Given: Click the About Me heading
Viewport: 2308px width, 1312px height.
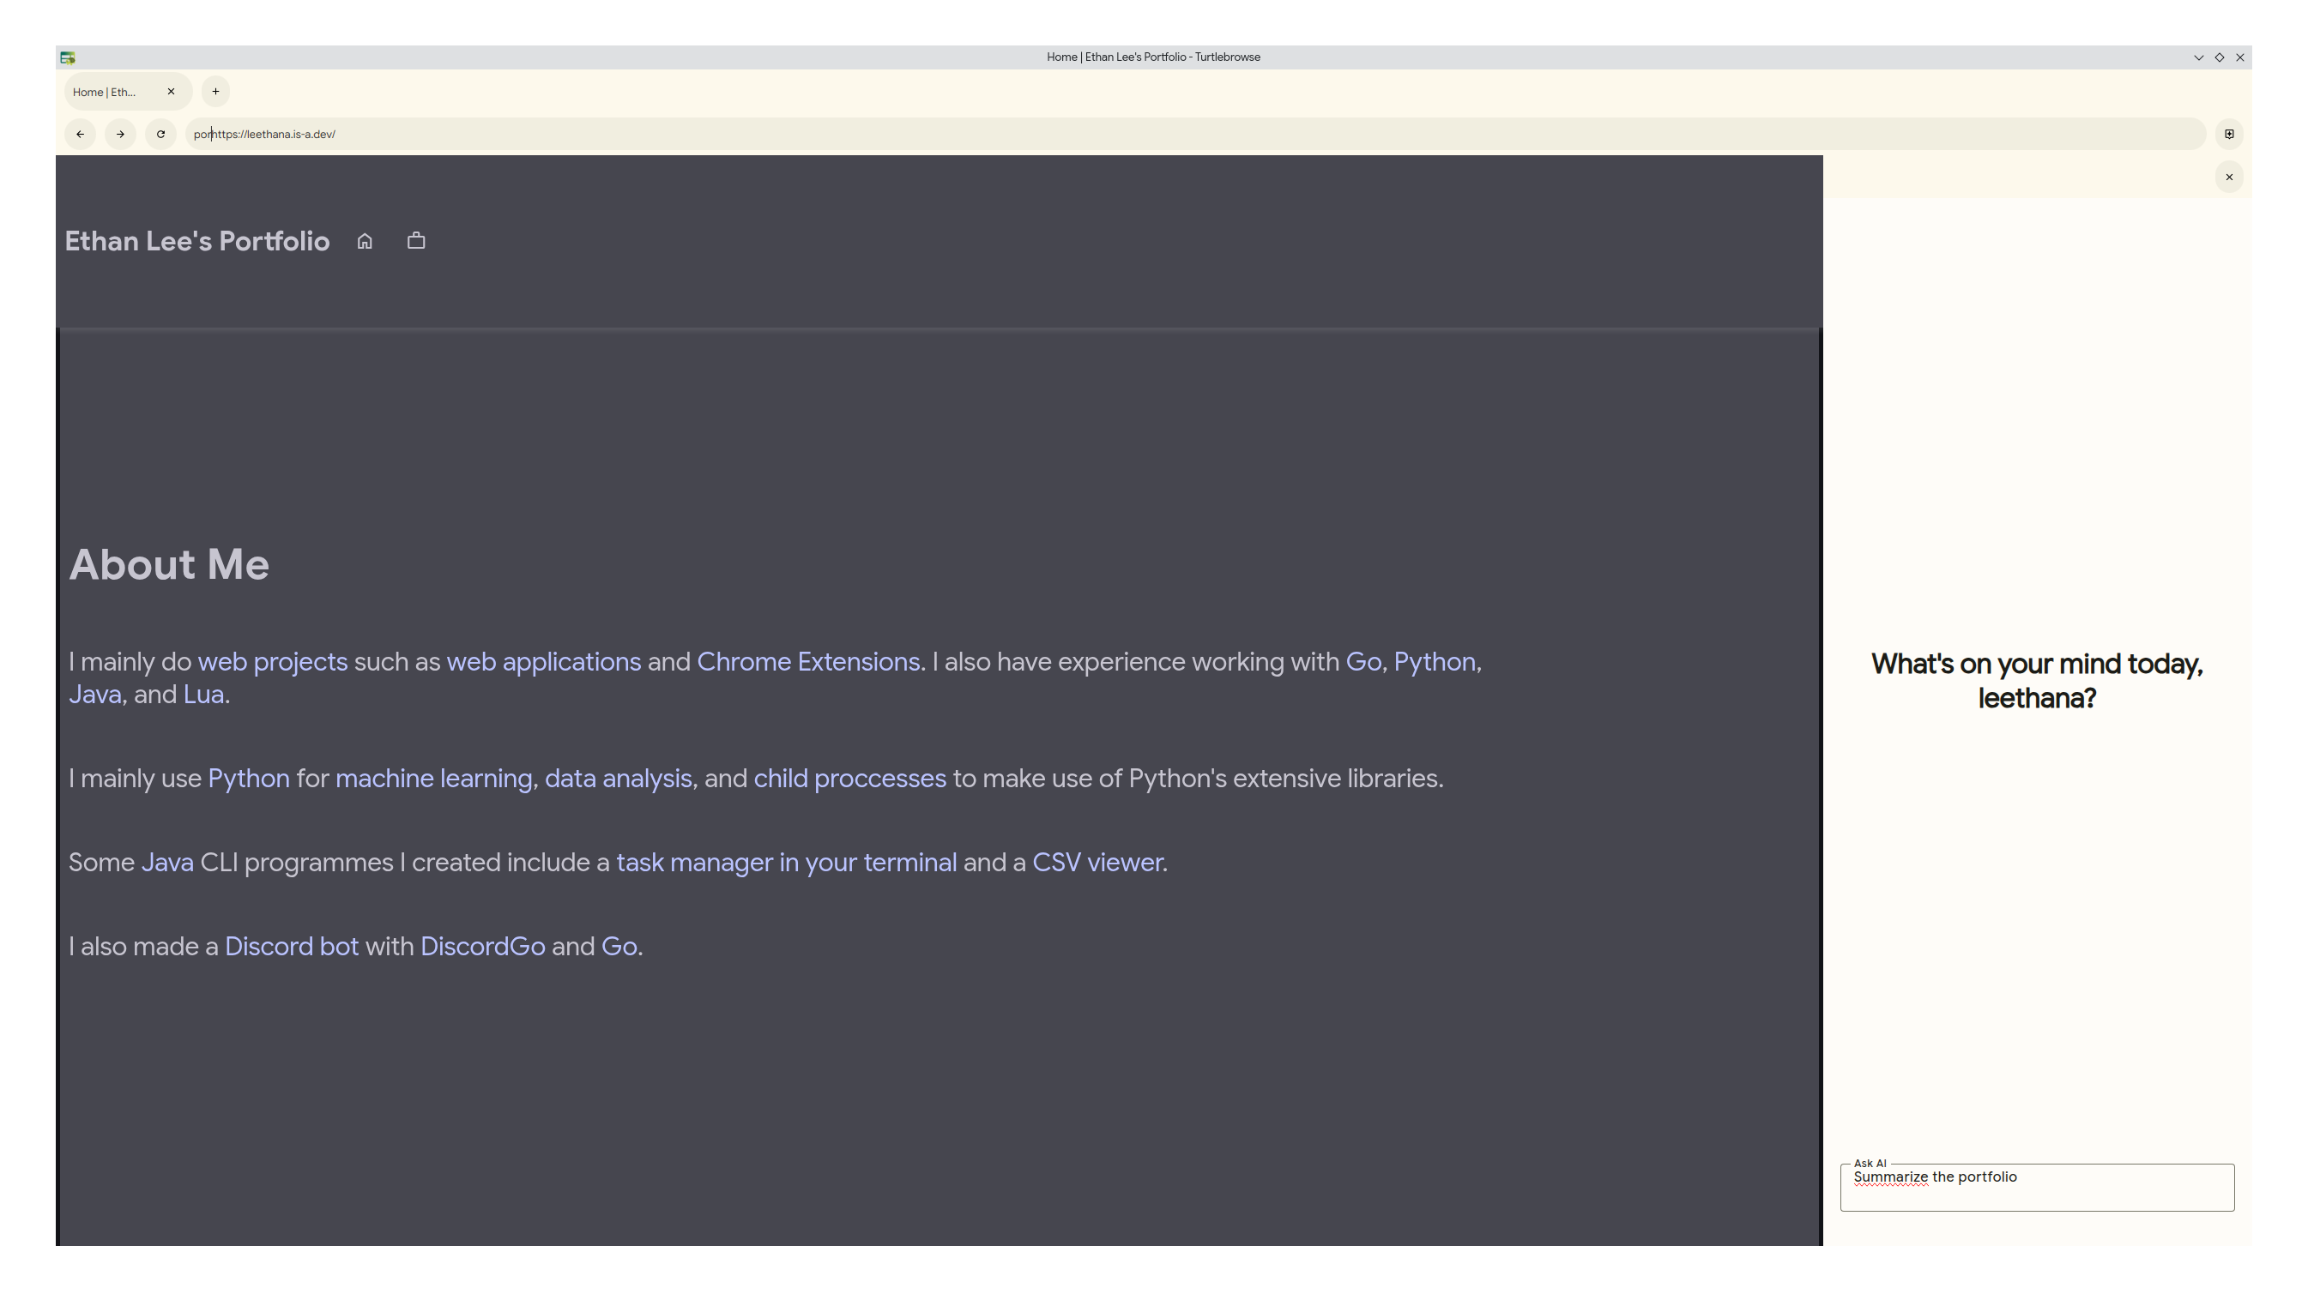Looking at the screenshot, I should (170, 564).
